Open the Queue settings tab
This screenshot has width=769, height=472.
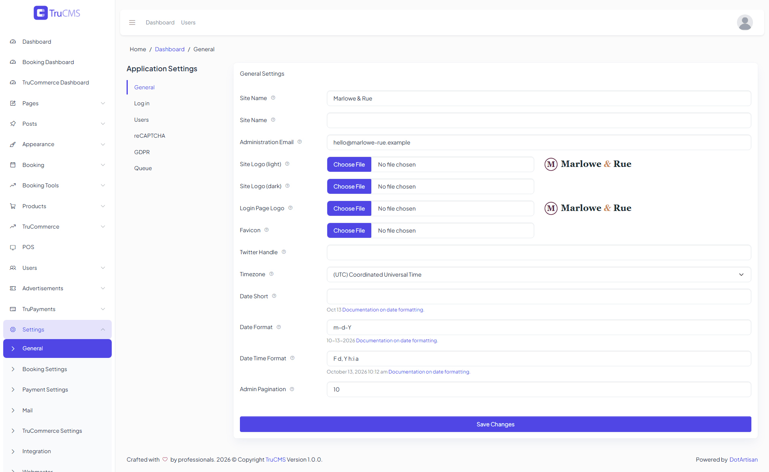pos(143,168)
